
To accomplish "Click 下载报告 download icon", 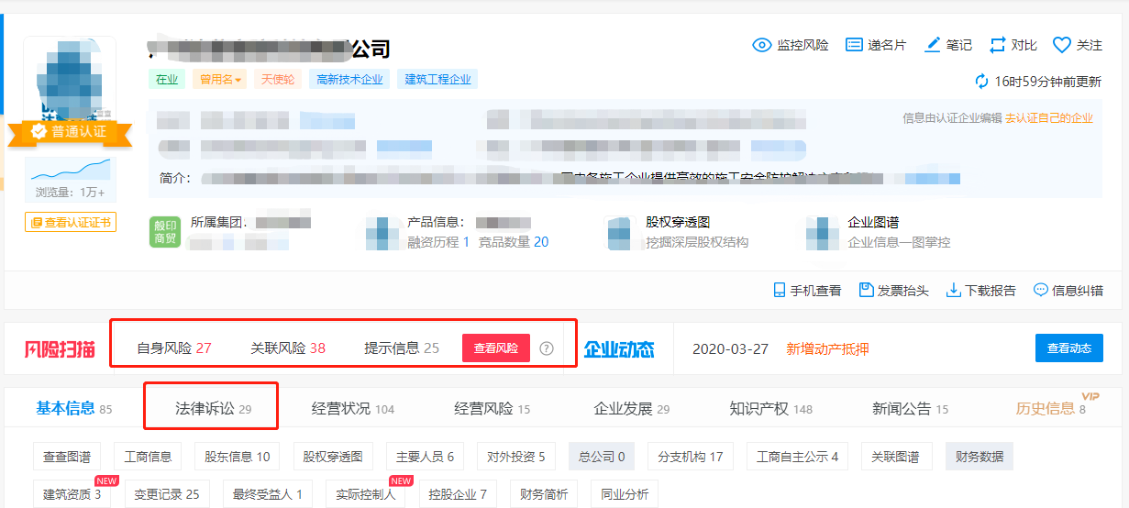I will click(x=954, y=290).
